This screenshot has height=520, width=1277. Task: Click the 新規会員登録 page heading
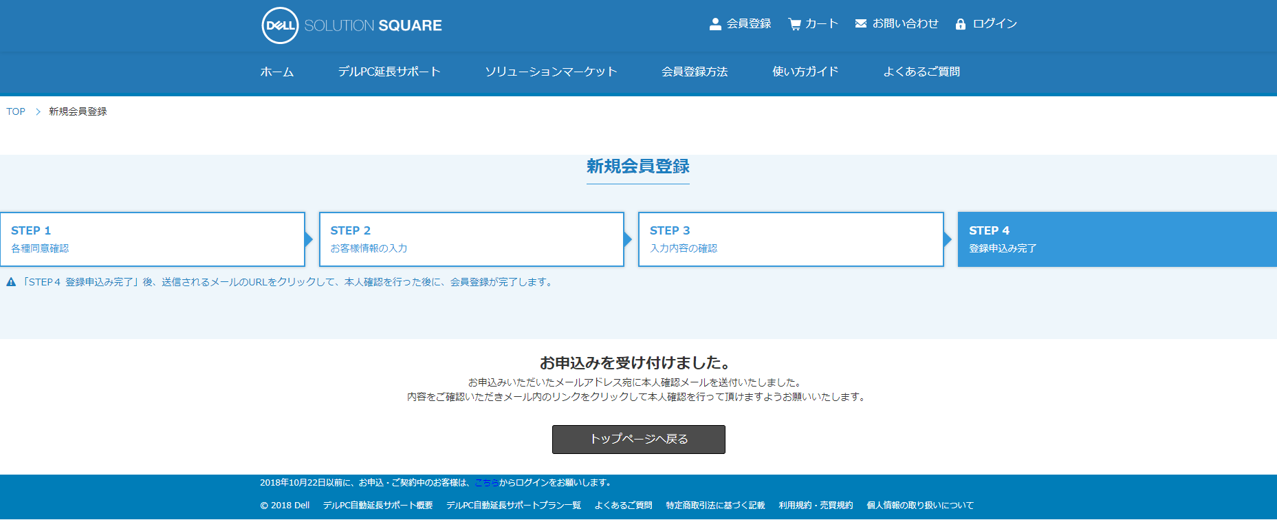[638, 166]
